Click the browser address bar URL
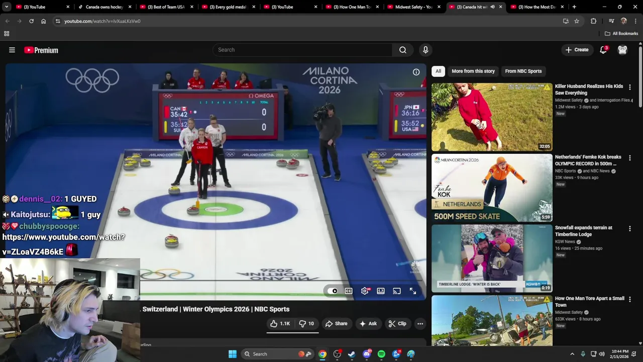 [x=102, y=21]
